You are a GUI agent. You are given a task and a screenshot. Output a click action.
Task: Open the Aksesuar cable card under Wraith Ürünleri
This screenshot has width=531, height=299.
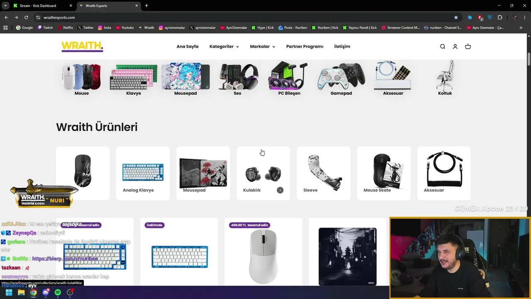tap(444, 173)
